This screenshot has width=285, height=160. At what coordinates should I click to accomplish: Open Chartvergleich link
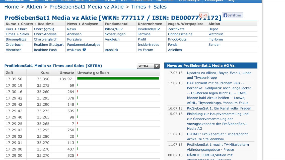pos(46,39)
